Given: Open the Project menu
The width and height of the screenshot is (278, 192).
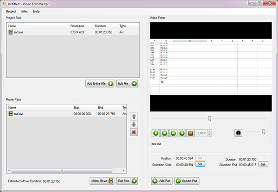Looking at the screenshot, I should [x=11, y=12].
